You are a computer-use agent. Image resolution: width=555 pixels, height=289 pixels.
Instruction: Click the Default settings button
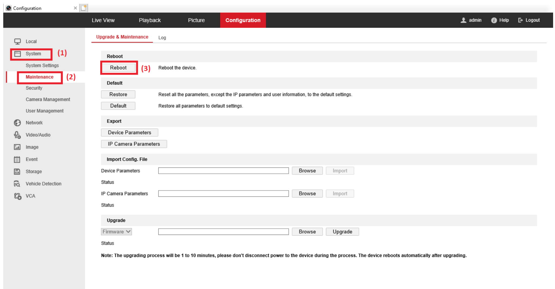click(118, 106)
